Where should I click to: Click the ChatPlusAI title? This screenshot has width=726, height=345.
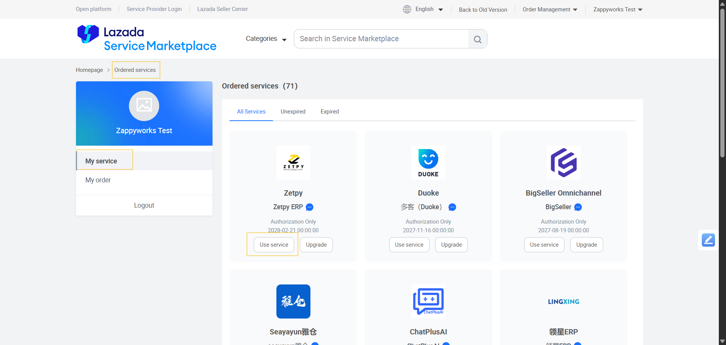click(x=428, y=332)
